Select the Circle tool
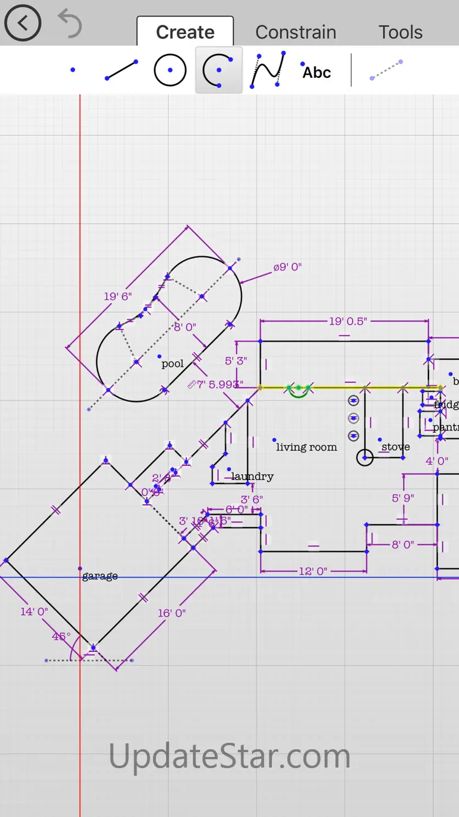The image size is (459, 817). tap(170, 70)
